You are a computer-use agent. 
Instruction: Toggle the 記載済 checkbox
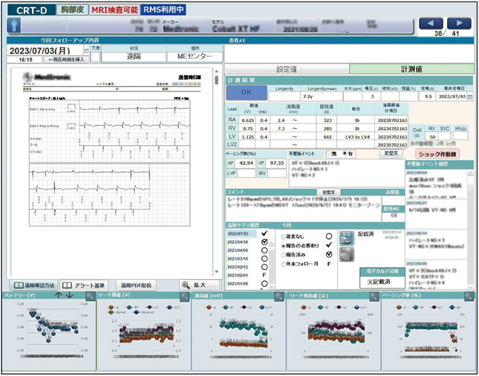[x=371, y=281]
